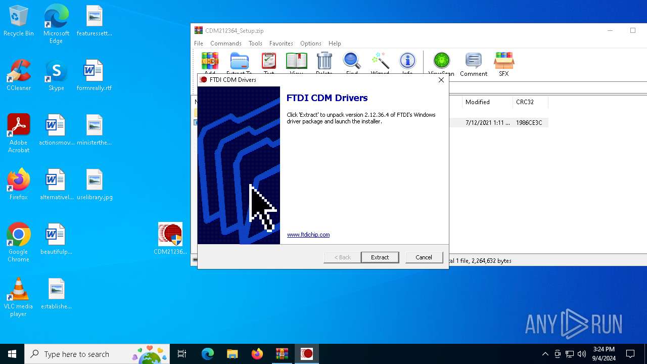Click Extract in FTDI CDM Drivers dialog
647x364 pixels.
[x=380, y=257]
